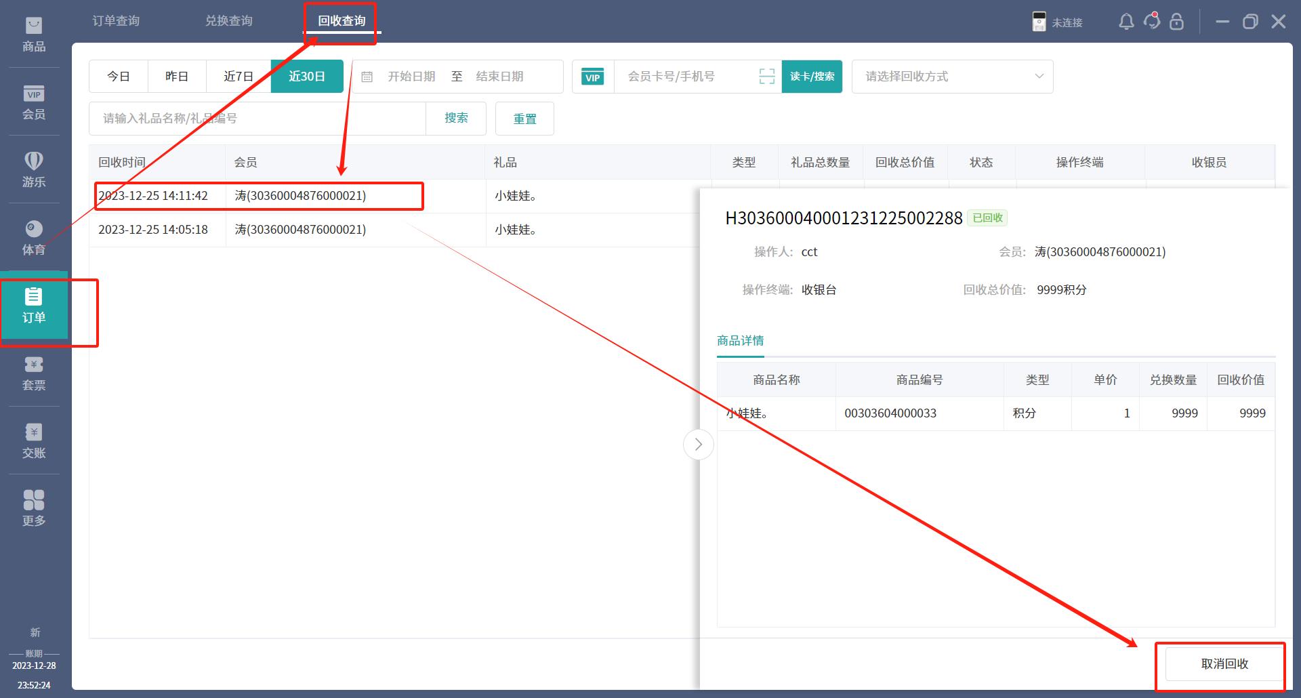Screen dimensions: 1301x698
Task: Switch to 订单查询 tab
Action: point(116,21)
